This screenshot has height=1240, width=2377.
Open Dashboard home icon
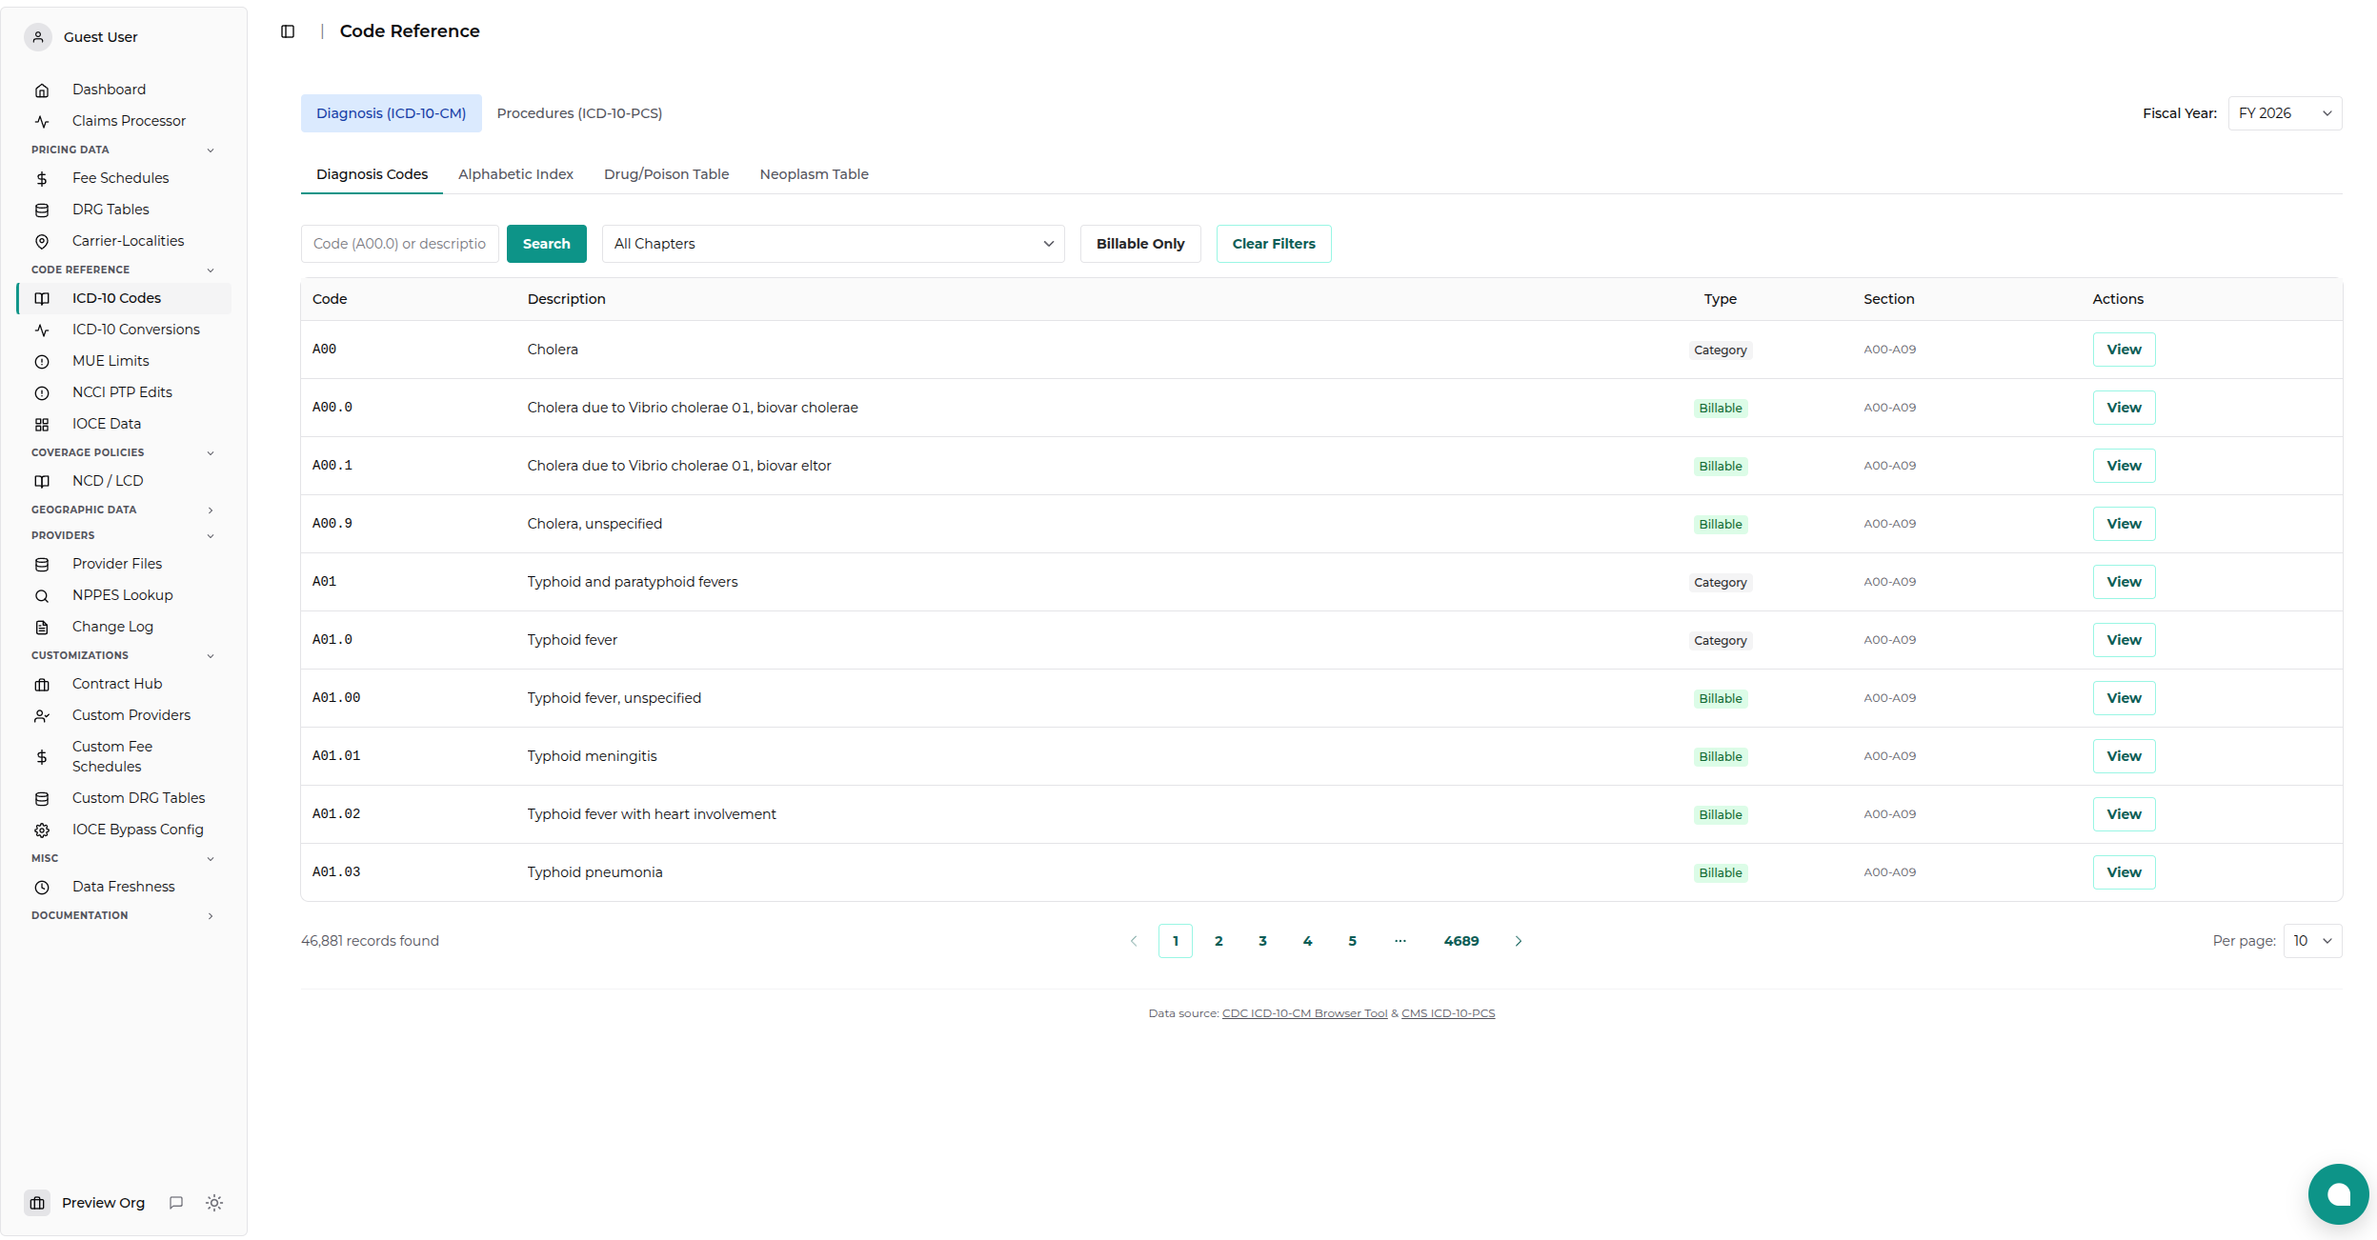42,90
